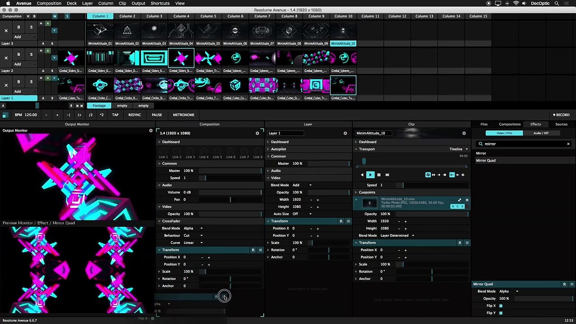Click the expand icon on MinimAltitude_10.mov
The image size is (576, 324).
click(459, 200)
